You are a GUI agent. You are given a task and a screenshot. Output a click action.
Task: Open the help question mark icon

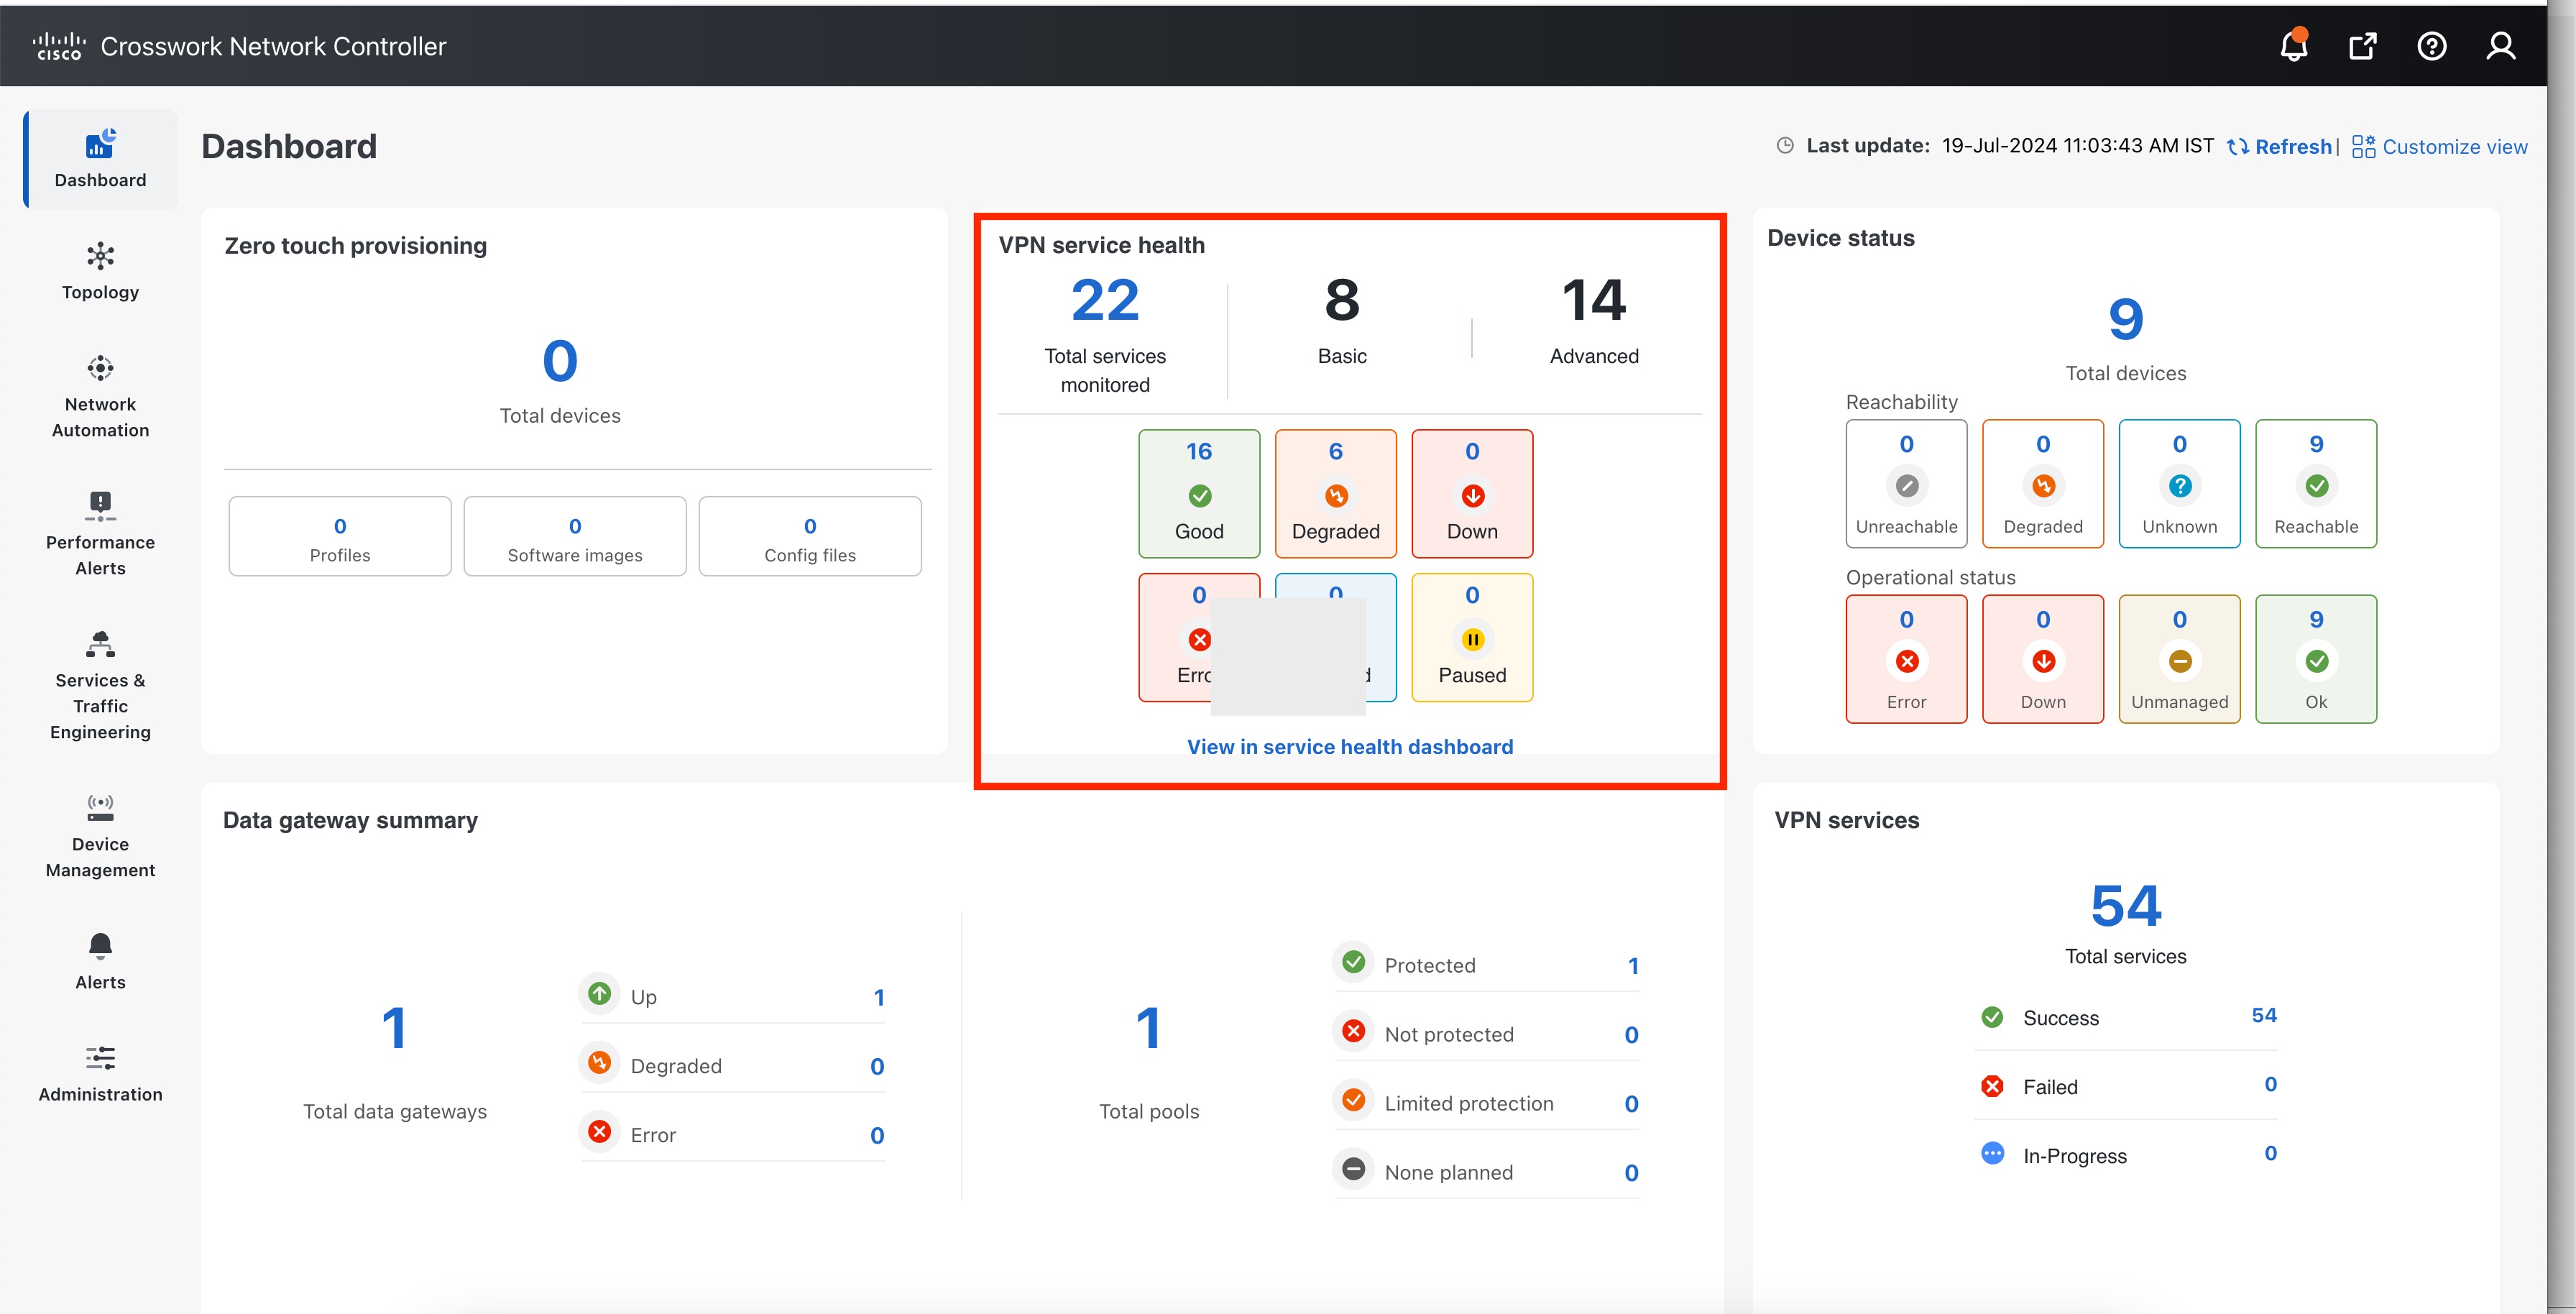pyautogui.click(x=2431, y=46)
